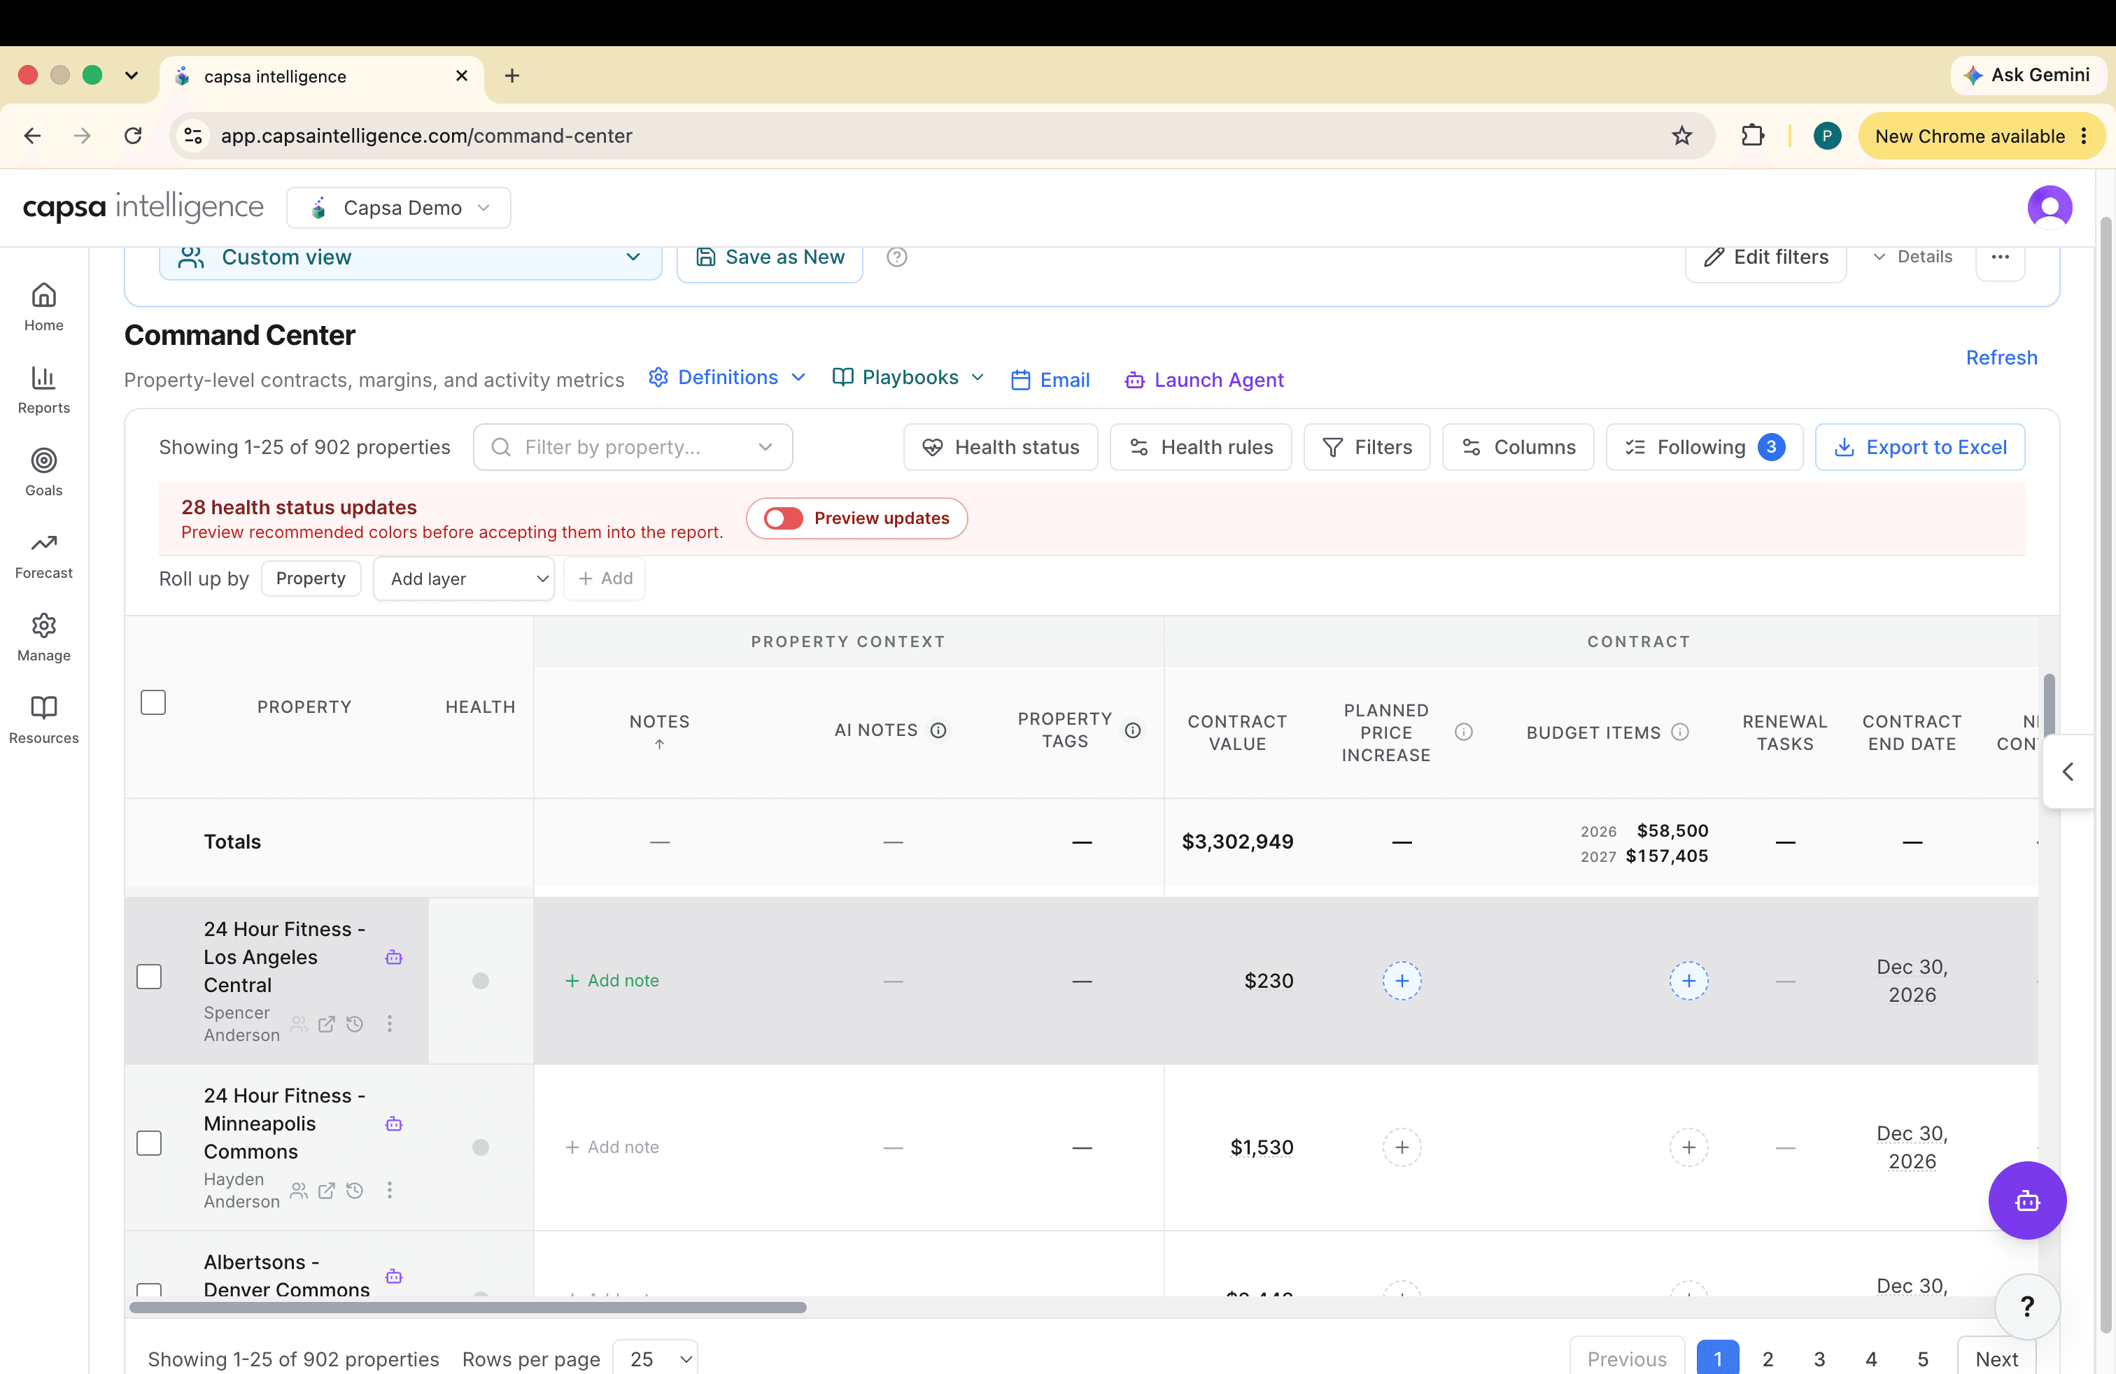This screenshot has height=1374, width=2116.
Task: Open Manage in the left sidebar
Action: pyautogui.click(x=43, y=637)
